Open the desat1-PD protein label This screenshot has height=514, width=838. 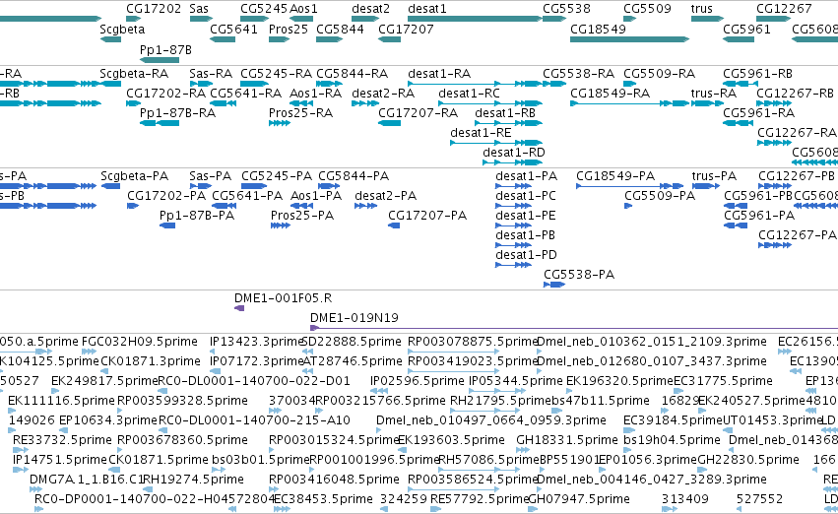(x=526, y=255)
